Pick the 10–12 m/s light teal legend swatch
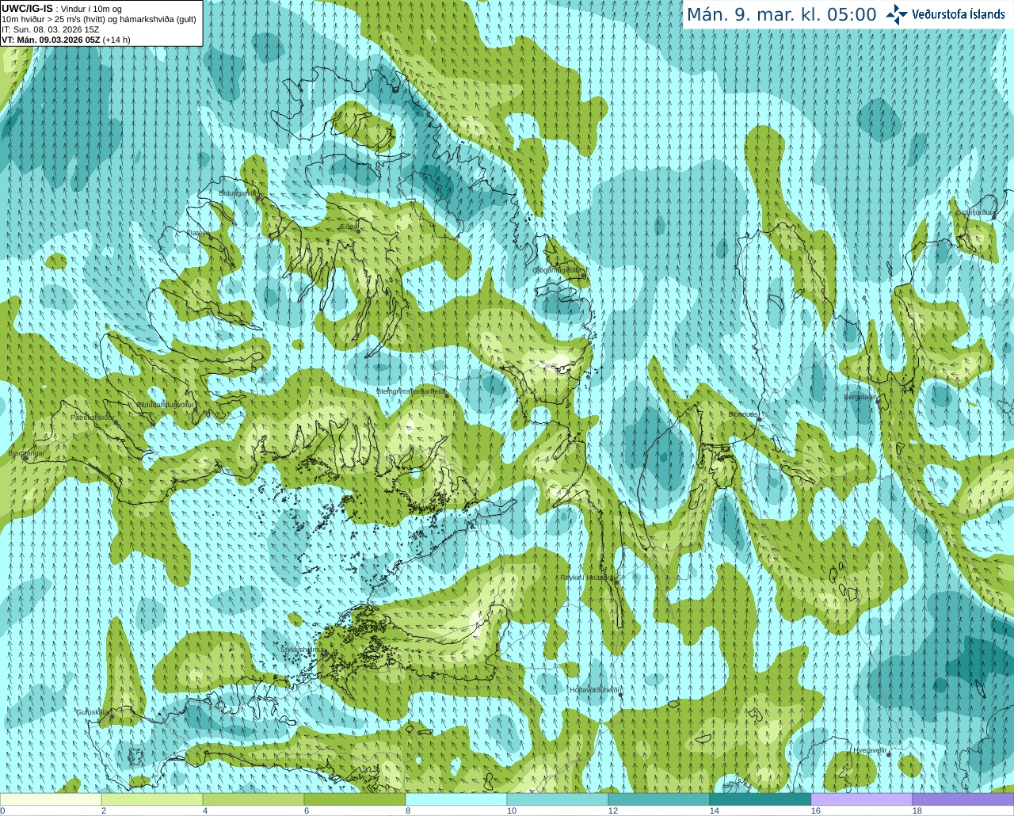This screenshot has height=816, width=1014. [x=558, y=799]
